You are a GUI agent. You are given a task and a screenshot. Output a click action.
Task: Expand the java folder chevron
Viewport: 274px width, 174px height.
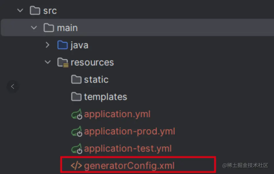click(47, 45)
